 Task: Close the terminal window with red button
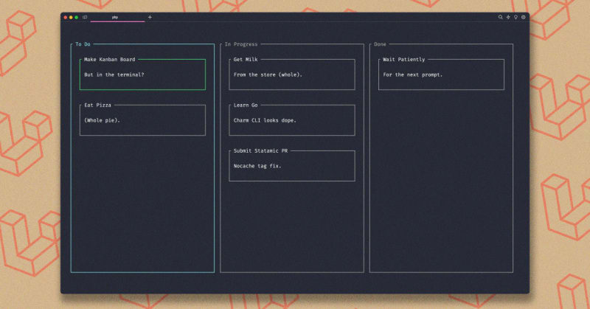click(65, 17)
